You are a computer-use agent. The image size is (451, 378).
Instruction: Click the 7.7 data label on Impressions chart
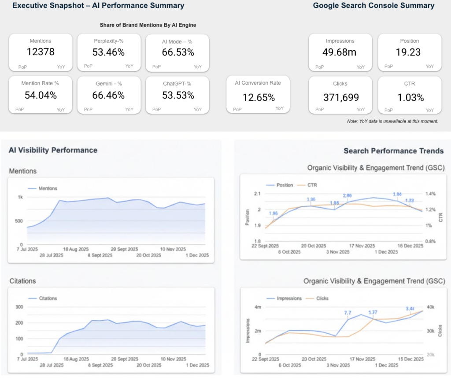[347, 313]
